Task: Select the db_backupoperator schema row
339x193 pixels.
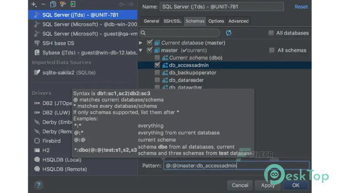Action: (224, 72)
